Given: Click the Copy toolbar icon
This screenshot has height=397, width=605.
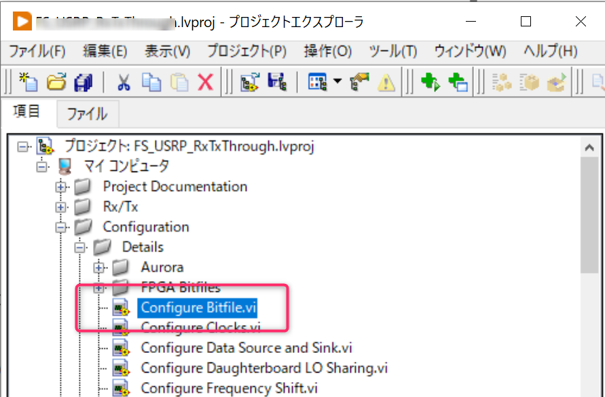Looking at the screenshot, I should [151, 82].
